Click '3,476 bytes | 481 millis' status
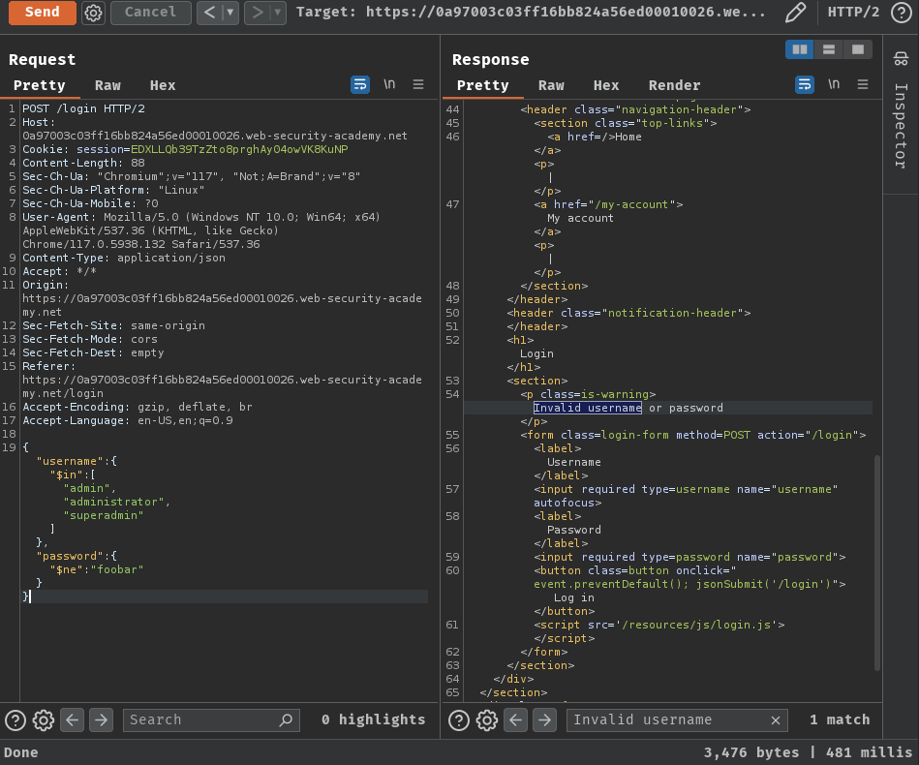Screen dimensions: 919x765 (808, 752)
